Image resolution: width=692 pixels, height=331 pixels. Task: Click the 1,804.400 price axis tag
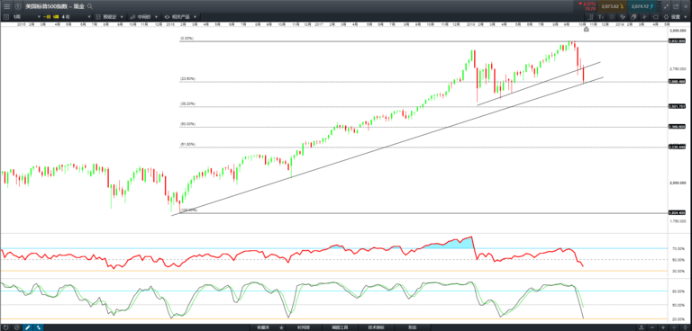point(677,213)
